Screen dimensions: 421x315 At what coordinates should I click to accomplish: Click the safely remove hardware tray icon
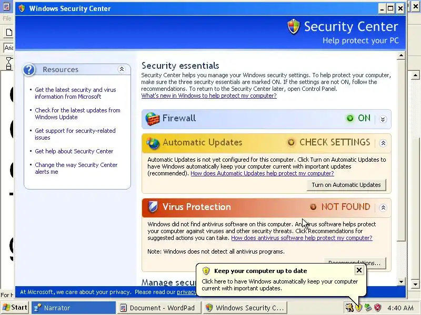(x=368, y=308)
